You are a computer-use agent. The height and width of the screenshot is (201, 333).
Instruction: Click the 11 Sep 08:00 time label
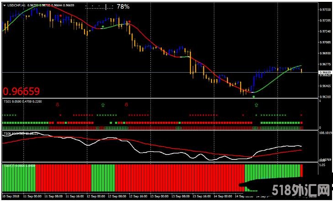pos(53,196)
